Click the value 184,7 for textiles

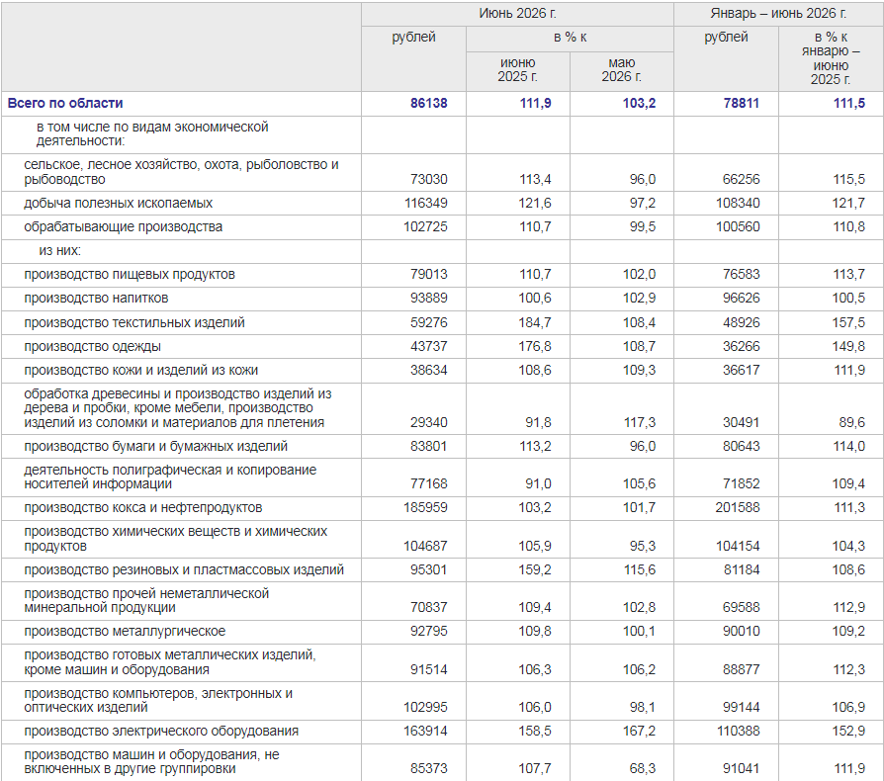tap(535, 322)
